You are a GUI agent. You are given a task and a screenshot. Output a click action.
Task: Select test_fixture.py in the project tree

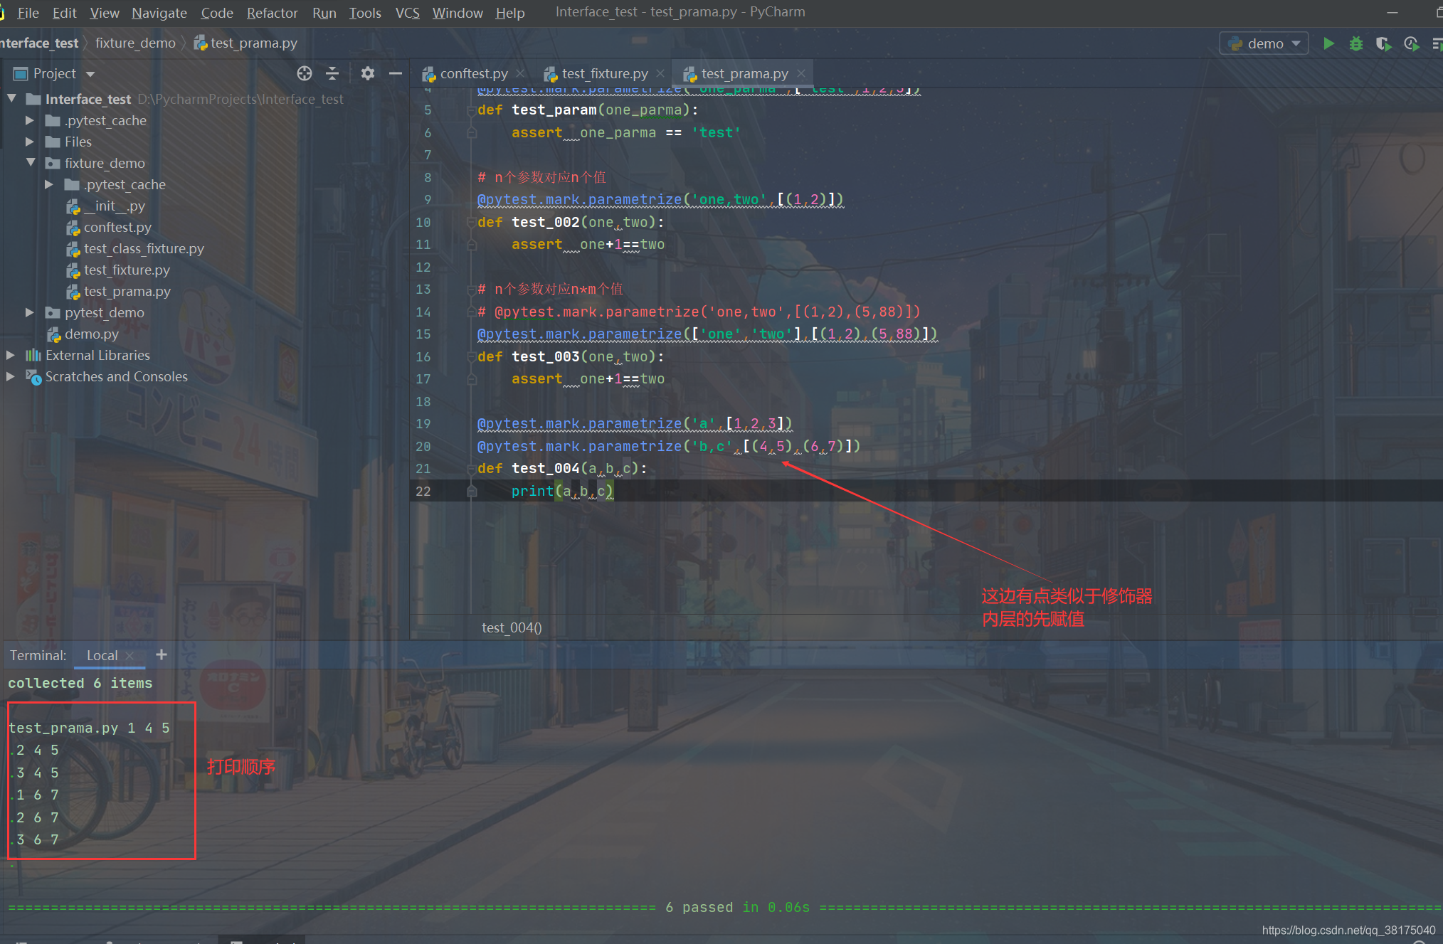point(127,270)
